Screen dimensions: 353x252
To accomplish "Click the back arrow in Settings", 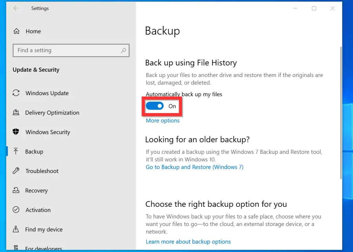I will pyautogui.click(x=16, y=8).
